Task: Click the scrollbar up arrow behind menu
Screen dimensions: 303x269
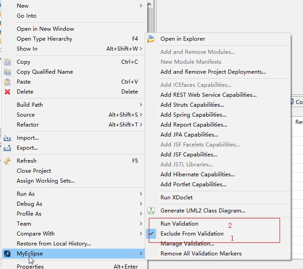Action: point(150,4)
